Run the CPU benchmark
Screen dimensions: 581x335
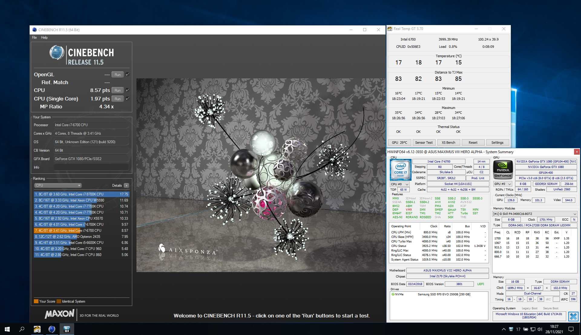[x=118, y=90]
